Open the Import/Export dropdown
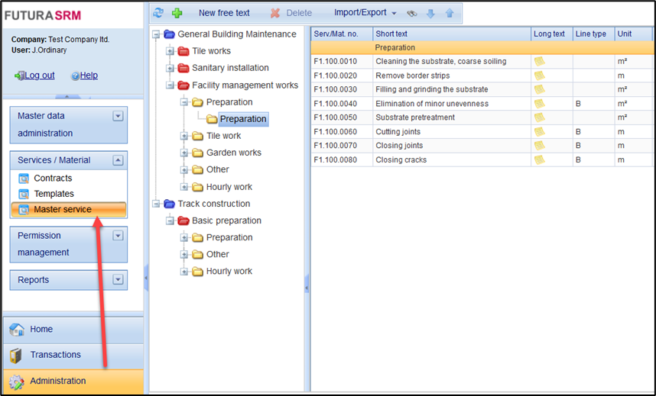Screen dimensions: 656x396 point(365,13)
